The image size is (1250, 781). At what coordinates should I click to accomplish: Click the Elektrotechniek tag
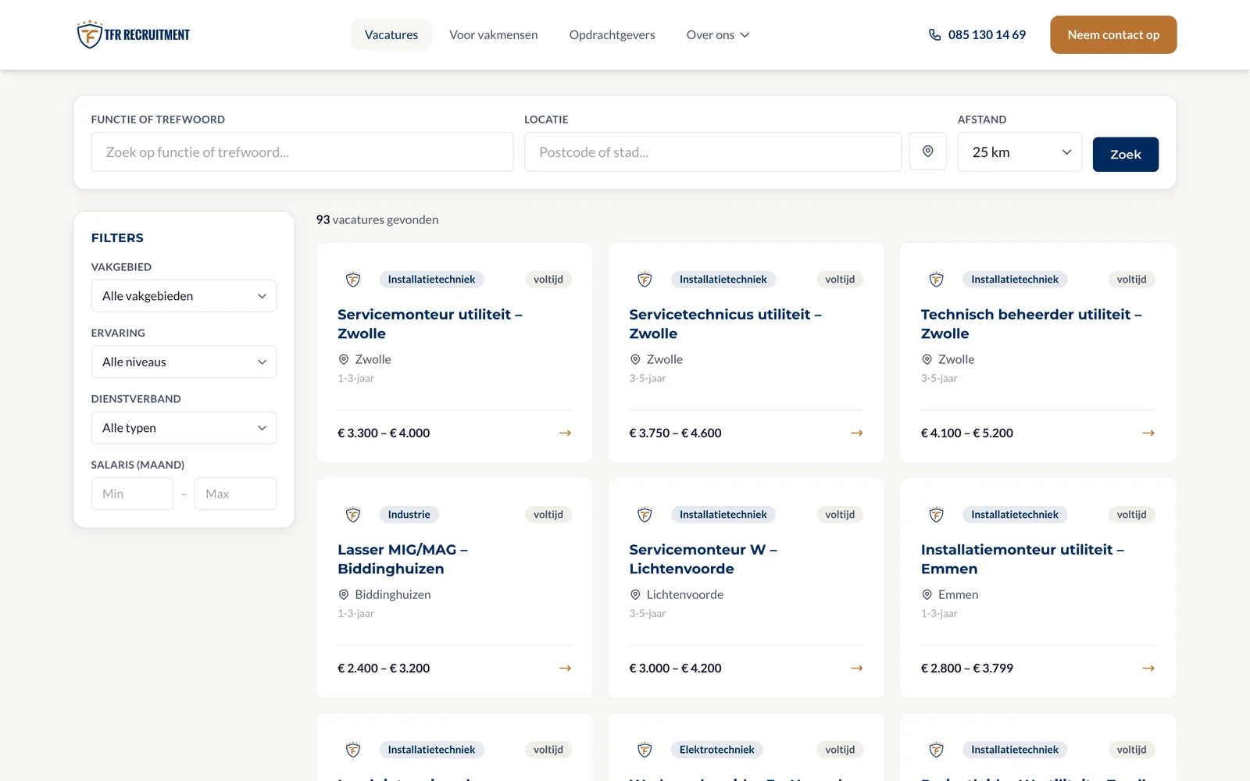[716, 750]
